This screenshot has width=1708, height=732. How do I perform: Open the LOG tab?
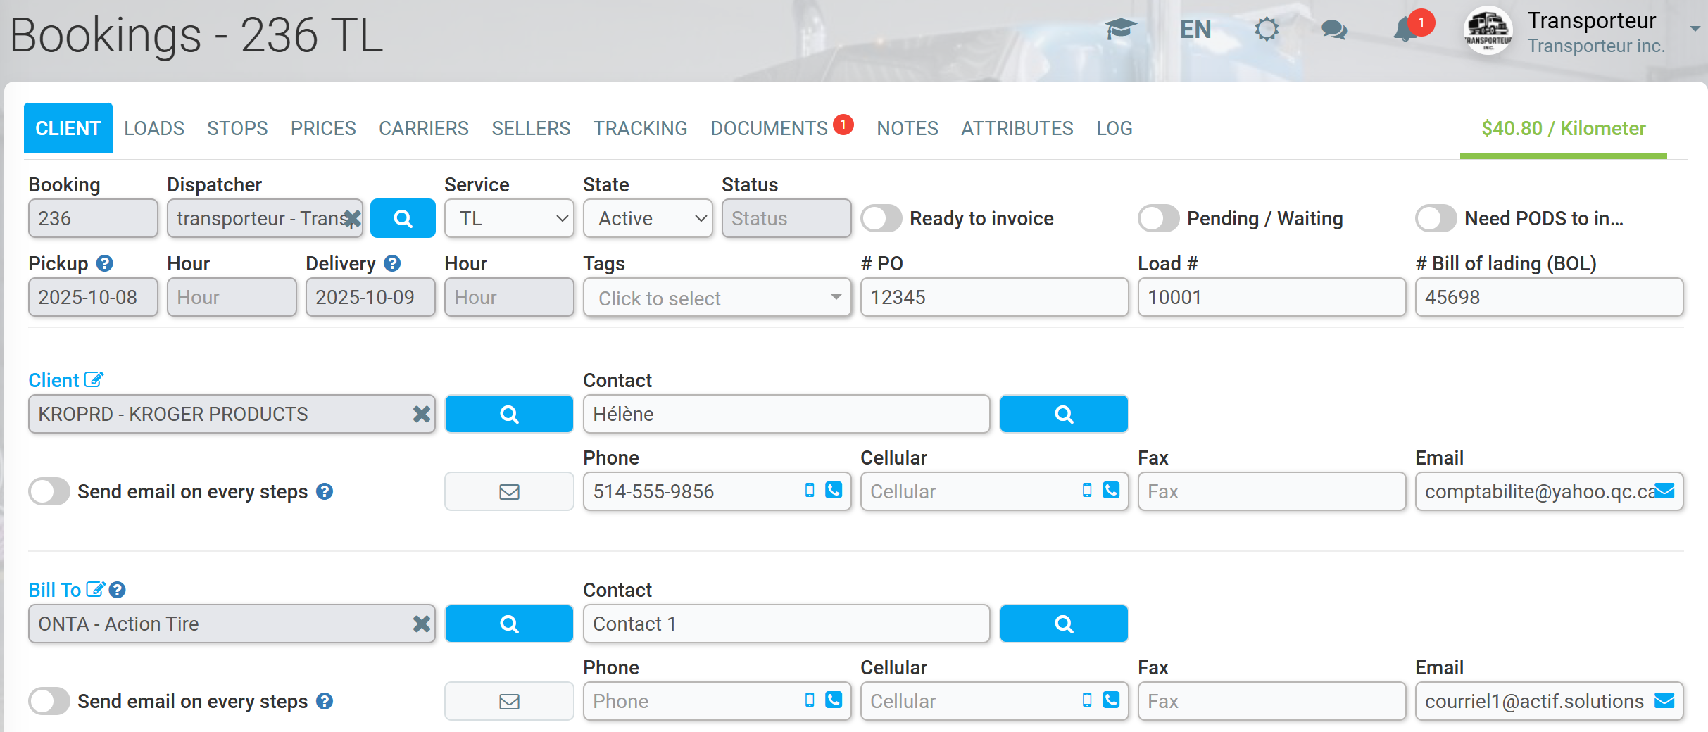click(x=1114, y=128)
